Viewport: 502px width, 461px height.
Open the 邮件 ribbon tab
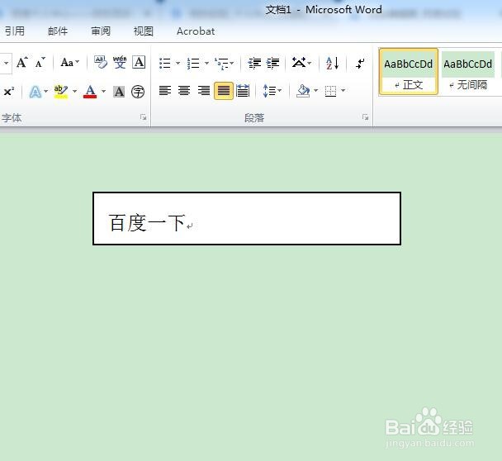(58, 31)
